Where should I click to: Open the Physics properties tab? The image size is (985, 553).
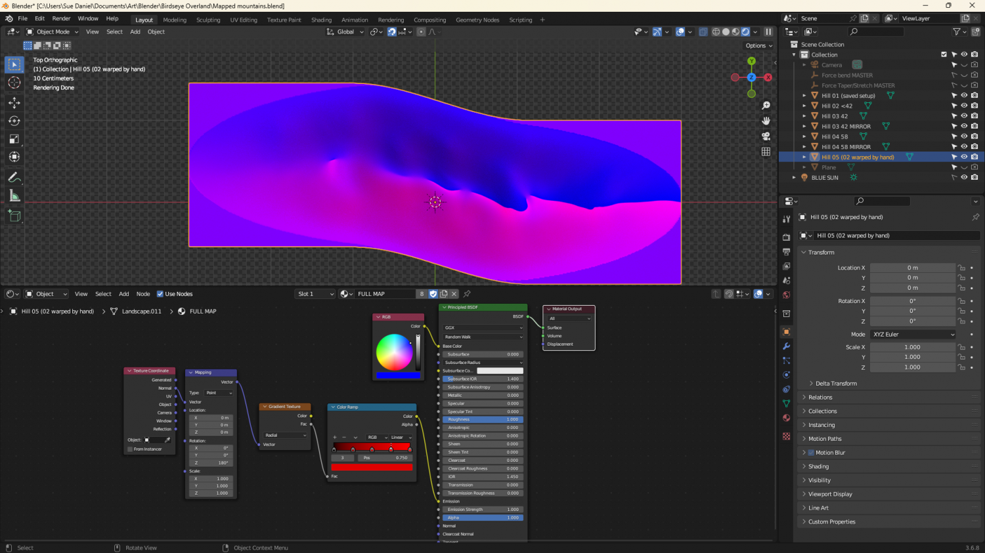pyautogui.click(x=787, y=375)
